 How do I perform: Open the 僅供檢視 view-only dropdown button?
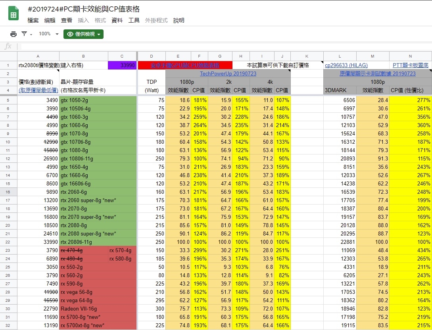click(83, 34)
